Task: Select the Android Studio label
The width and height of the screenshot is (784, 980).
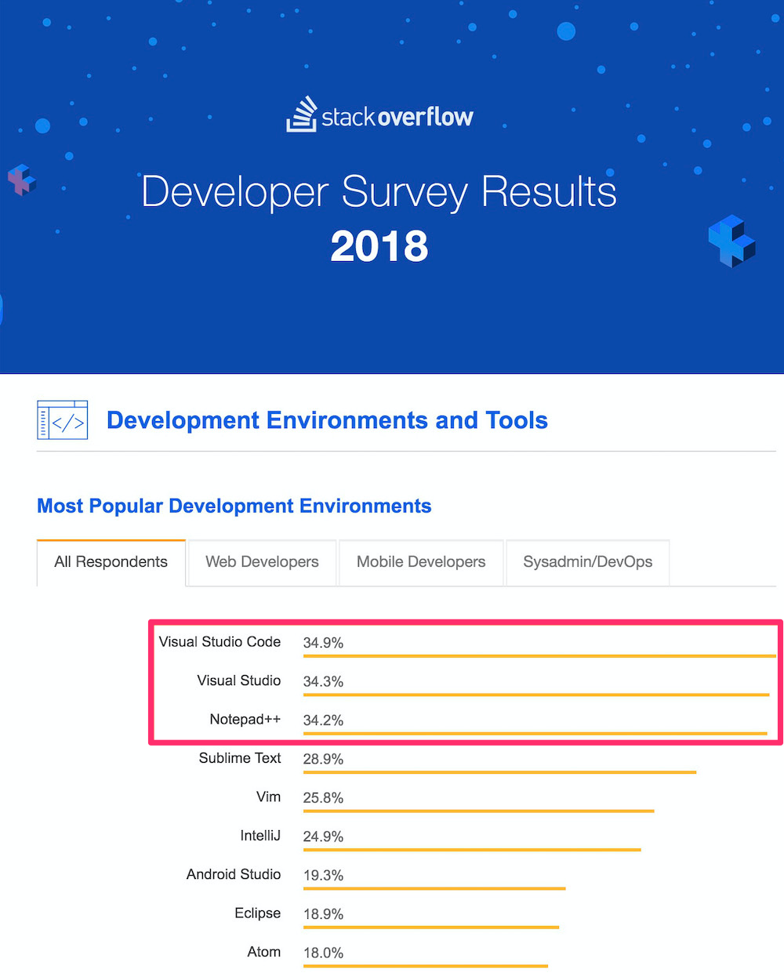Action: (x=234, y=874)
